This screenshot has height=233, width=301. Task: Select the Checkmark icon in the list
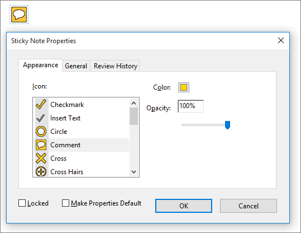(x=41, y=105)
